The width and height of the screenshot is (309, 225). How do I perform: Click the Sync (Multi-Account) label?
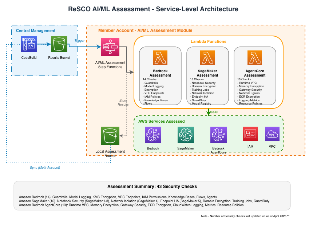45,168
